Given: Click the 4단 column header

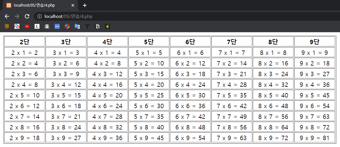Looking at the screenshot, I should tap(107, 42).
